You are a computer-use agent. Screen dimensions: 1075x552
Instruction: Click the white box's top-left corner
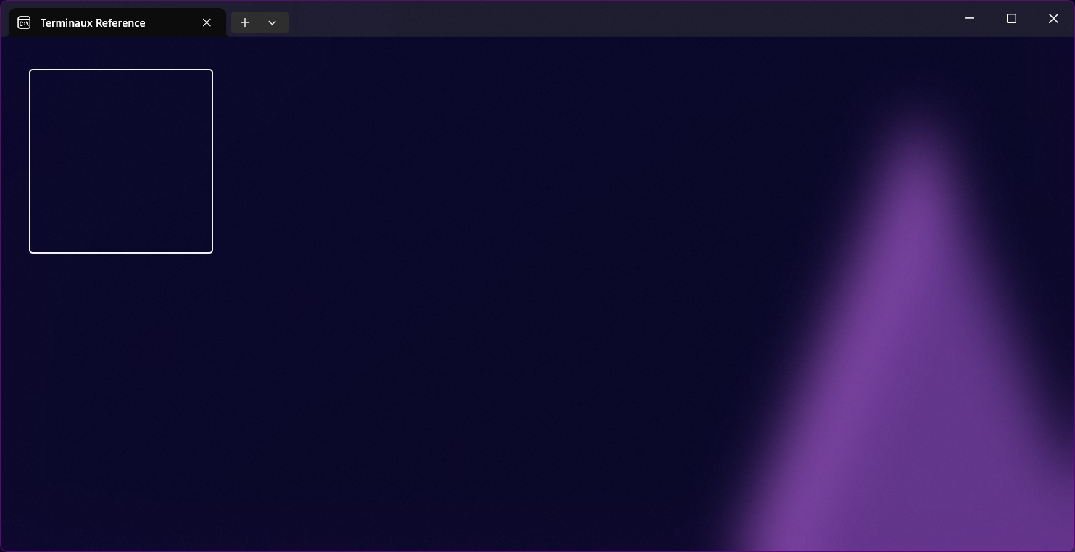(x=30, y=71)
